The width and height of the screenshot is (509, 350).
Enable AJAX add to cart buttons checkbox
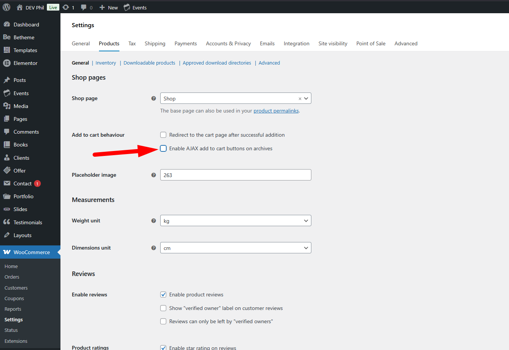tap(163, 148)
